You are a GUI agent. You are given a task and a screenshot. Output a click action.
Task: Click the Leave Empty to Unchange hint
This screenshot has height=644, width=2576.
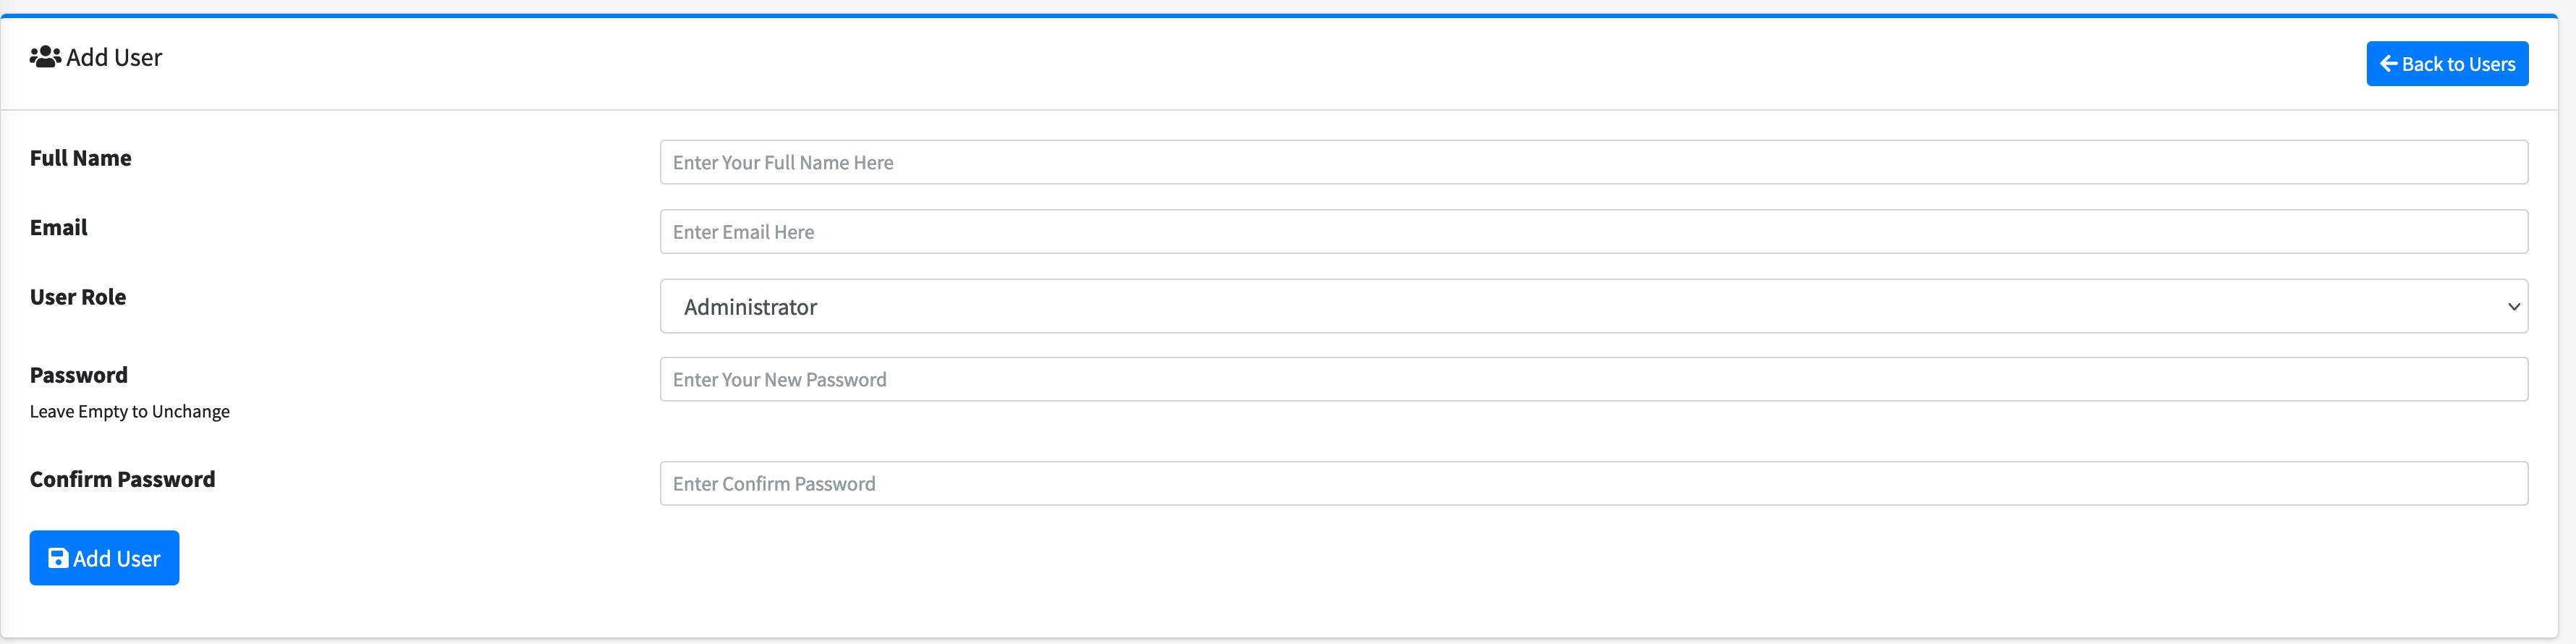coord(130,412)
